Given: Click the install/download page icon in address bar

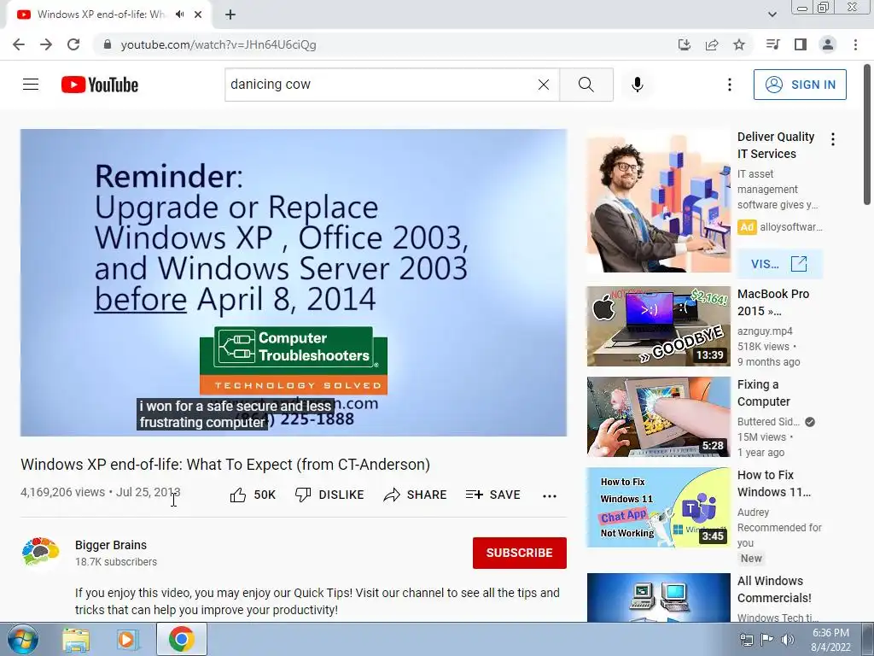Looking at the screenshot, I should pyautogui.click(x=685, y=44).
